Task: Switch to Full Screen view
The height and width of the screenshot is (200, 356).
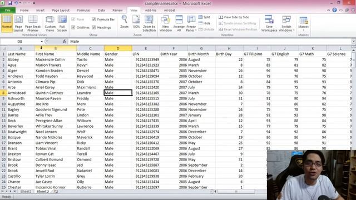Action: click(62, 23)
